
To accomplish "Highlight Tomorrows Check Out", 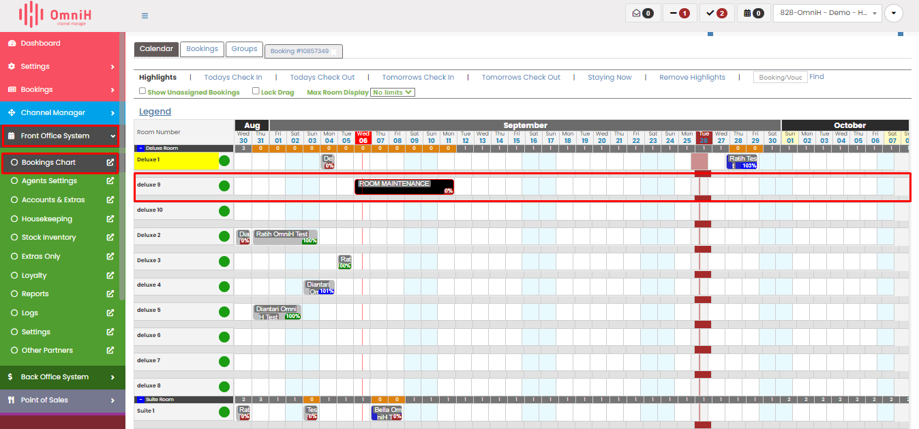I will point(521,78).
